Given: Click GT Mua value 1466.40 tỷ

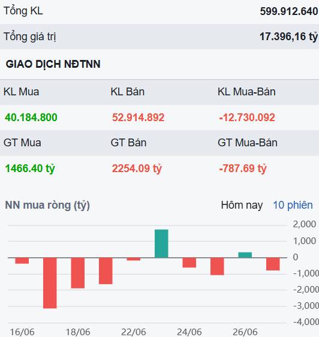Looking at the screenshot, I should pyautogui.click(x=30, y=168).
